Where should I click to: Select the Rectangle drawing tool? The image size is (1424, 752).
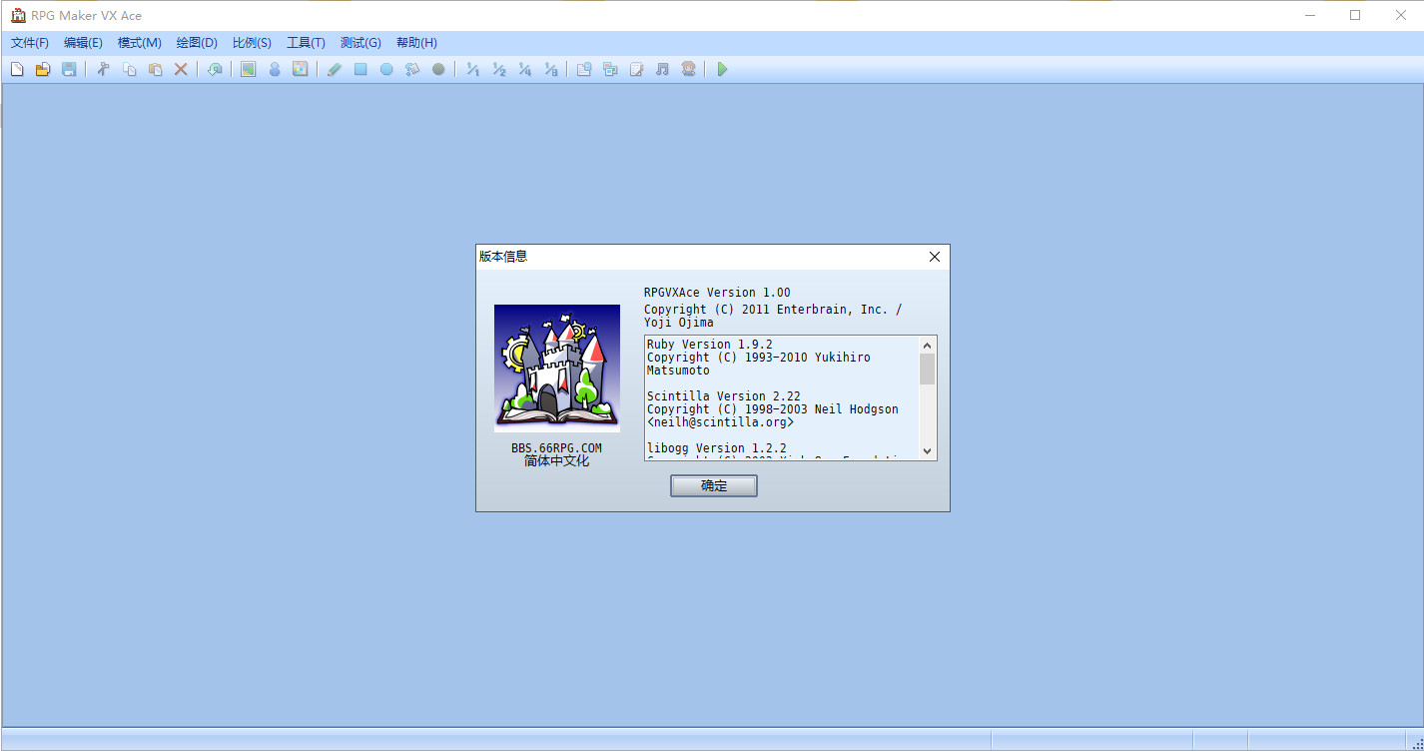360,69
